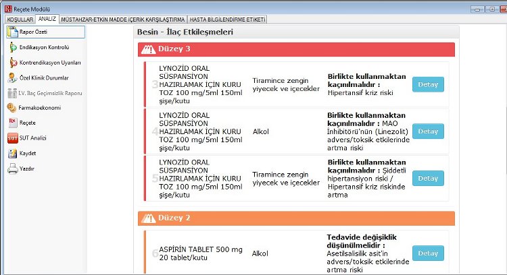507x275 pixels.
Task: Click Hipertansif kriz riski text in row 3
Action: (x=360, y=93)
